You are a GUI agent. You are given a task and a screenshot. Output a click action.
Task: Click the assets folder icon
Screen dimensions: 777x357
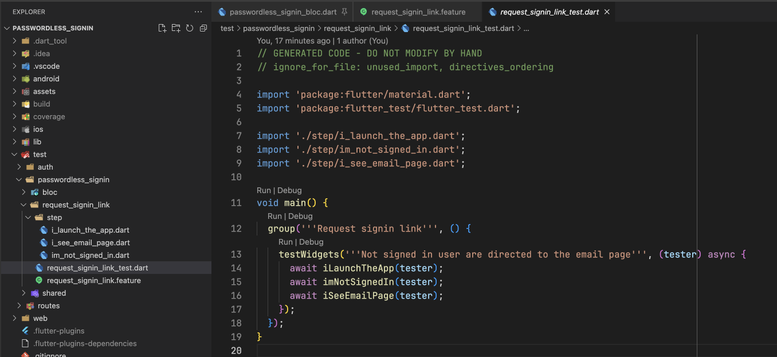(x=25, y=91)
